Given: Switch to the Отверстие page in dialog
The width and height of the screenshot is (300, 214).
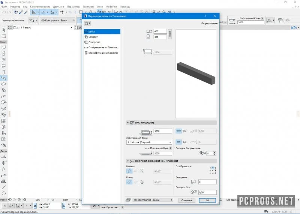Looking at the screenshot, I should (x=102, y=42).
